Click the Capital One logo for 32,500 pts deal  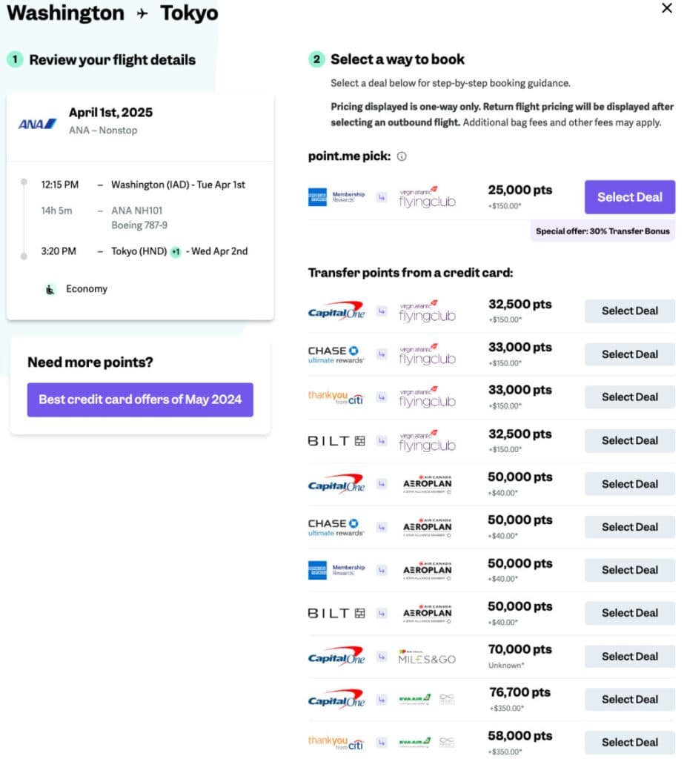pyautogui.click(x=336, y=311)
